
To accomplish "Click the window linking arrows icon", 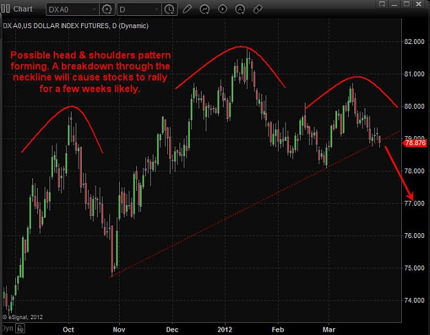I will coord(258,9).
